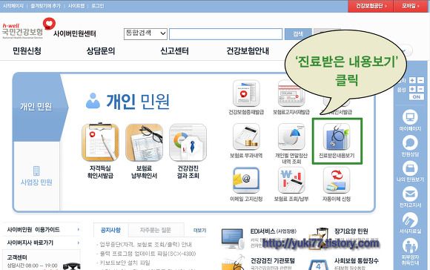Open 전자고지서 envelope icon

pos(410,194)
